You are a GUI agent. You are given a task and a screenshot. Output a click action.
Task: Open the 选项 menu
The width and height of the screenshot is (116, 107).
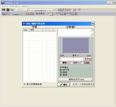pyautogui.click(x=25, y=6)
